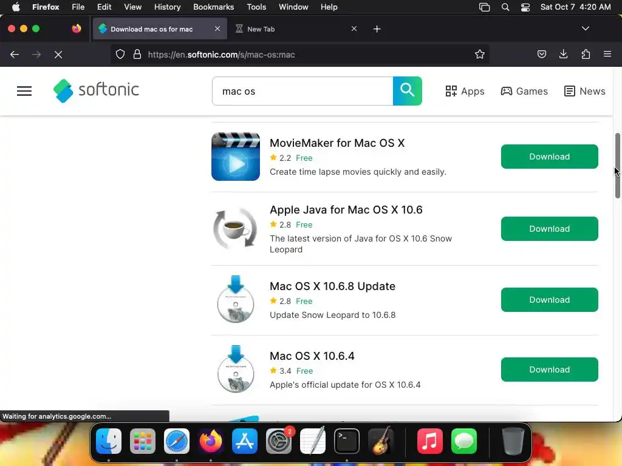Open the Trash in the dock

(513, 441)
